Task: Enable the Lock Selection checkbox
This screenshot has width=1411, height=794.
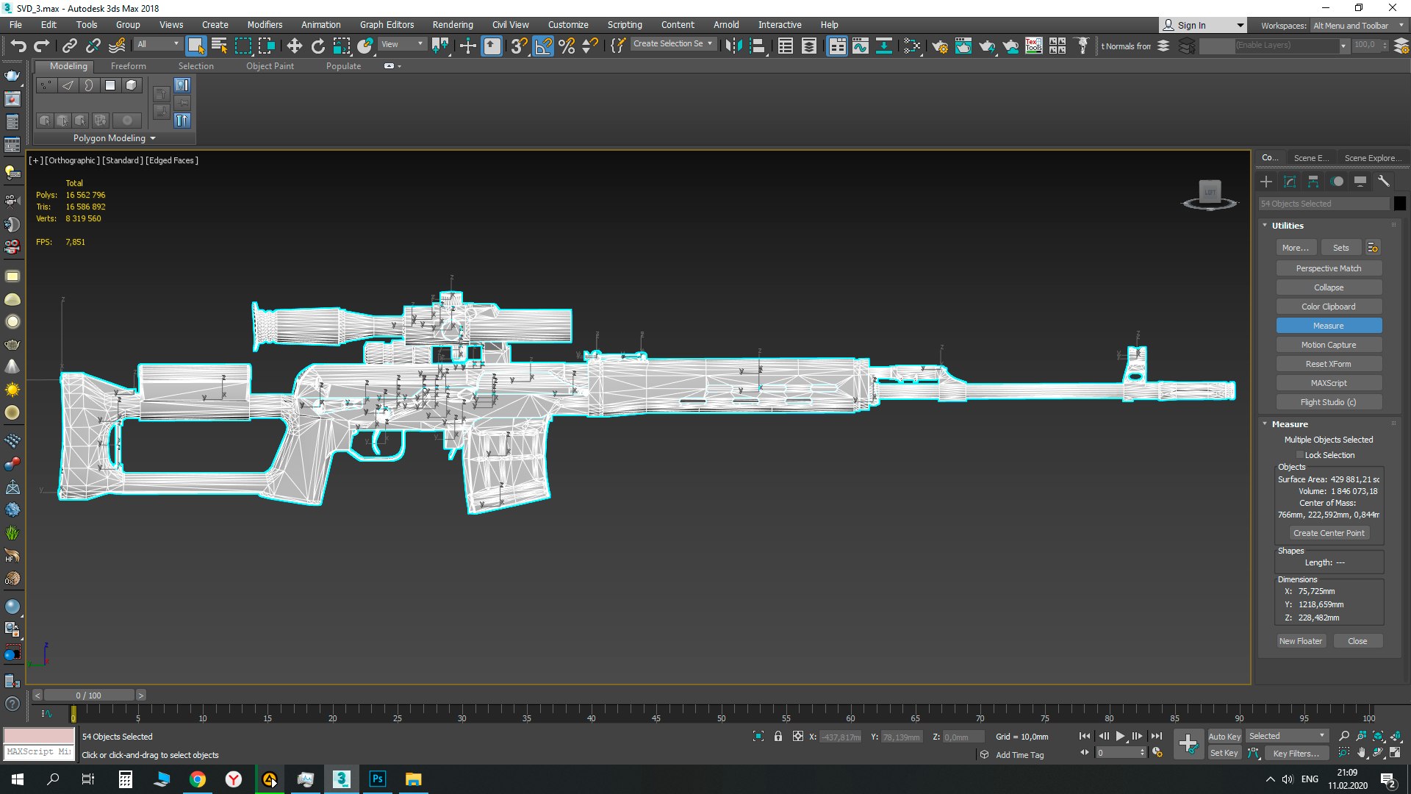Action: [x=1299, y=455]
